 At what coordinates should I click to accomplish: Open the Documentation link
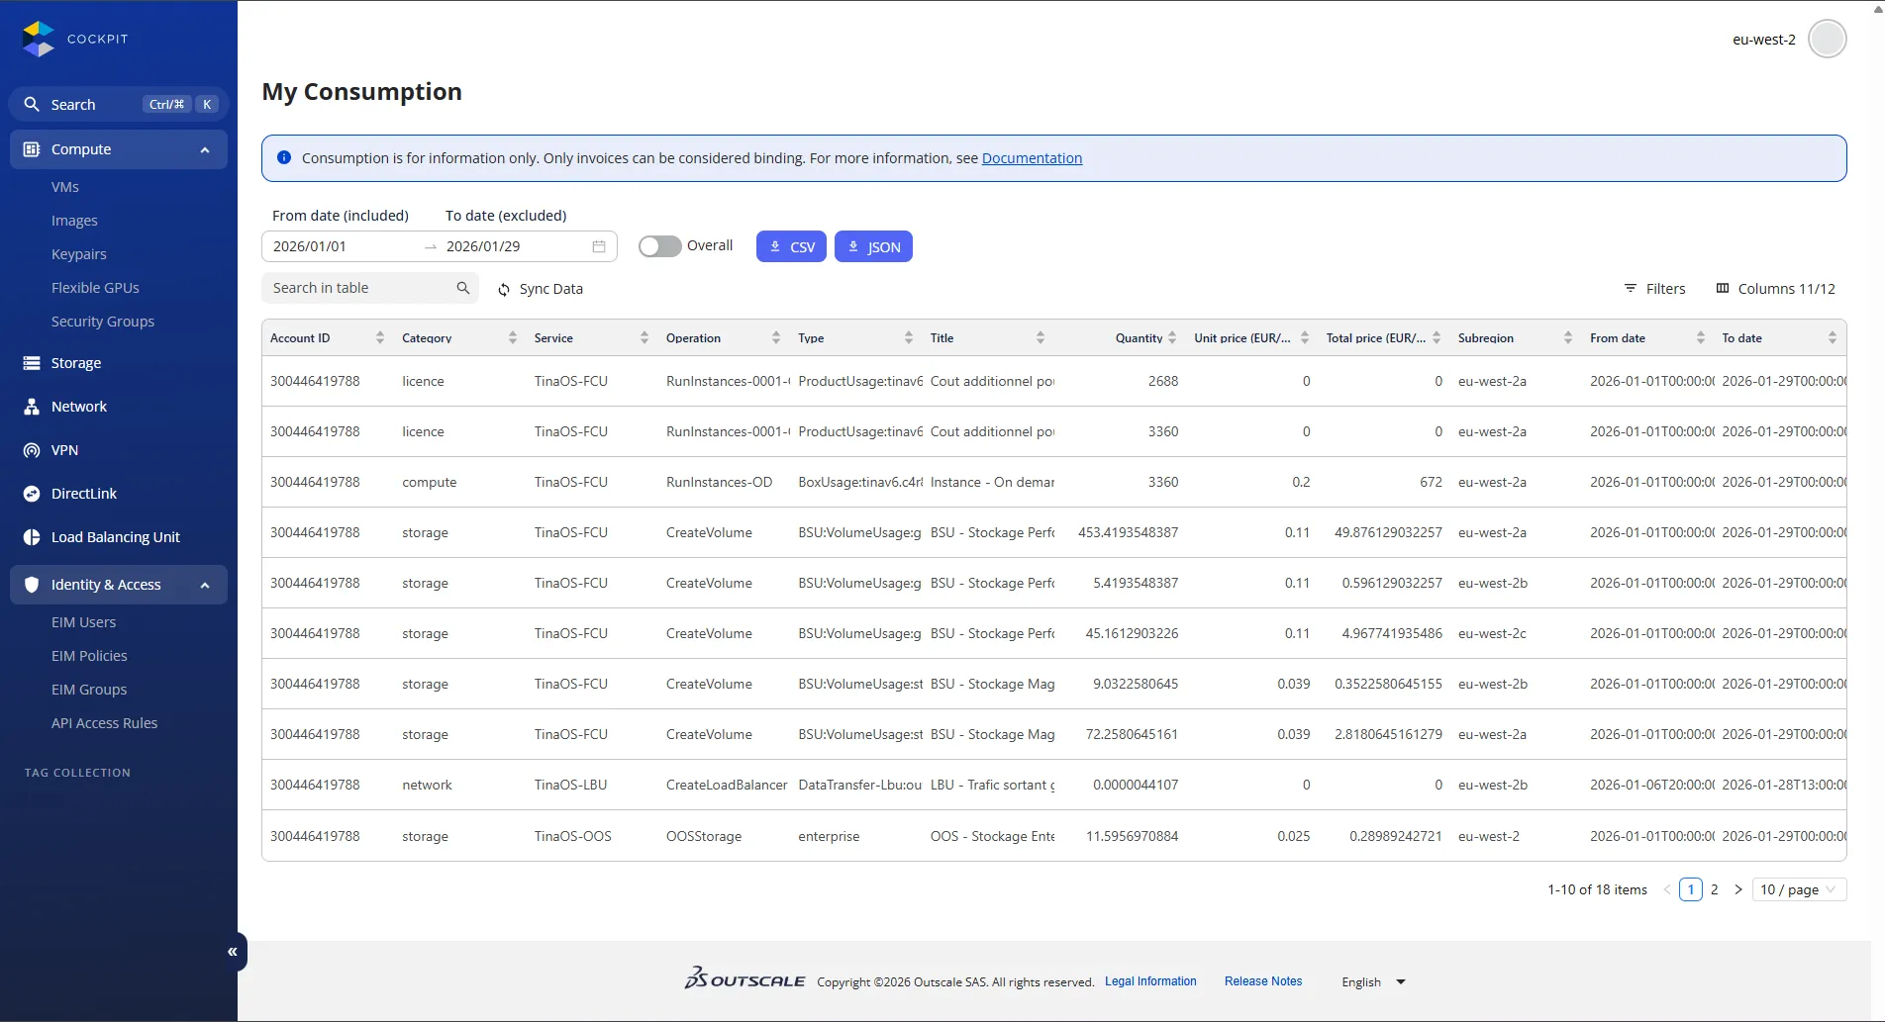(x=1032, y=158)
